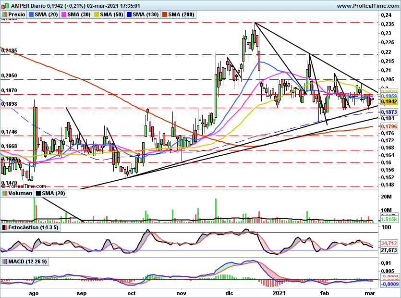Image resolution: width=401 pixels, height=298 pixels.
Task: Open the SMA (50) indicator label
Action: click(111, 14)
